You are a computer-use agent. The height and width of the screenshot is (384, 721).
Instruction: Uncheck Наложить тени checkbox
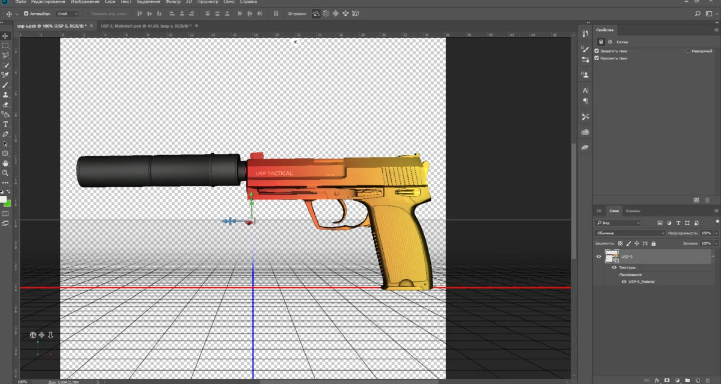[x=597, y=58]
